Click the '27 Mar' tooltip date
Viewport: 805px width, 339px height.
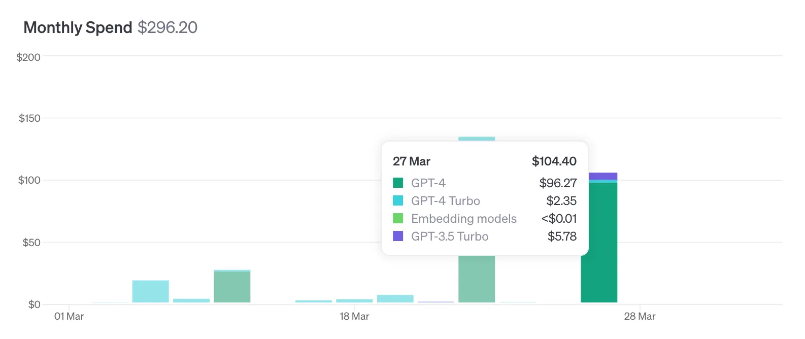[412, 161]
